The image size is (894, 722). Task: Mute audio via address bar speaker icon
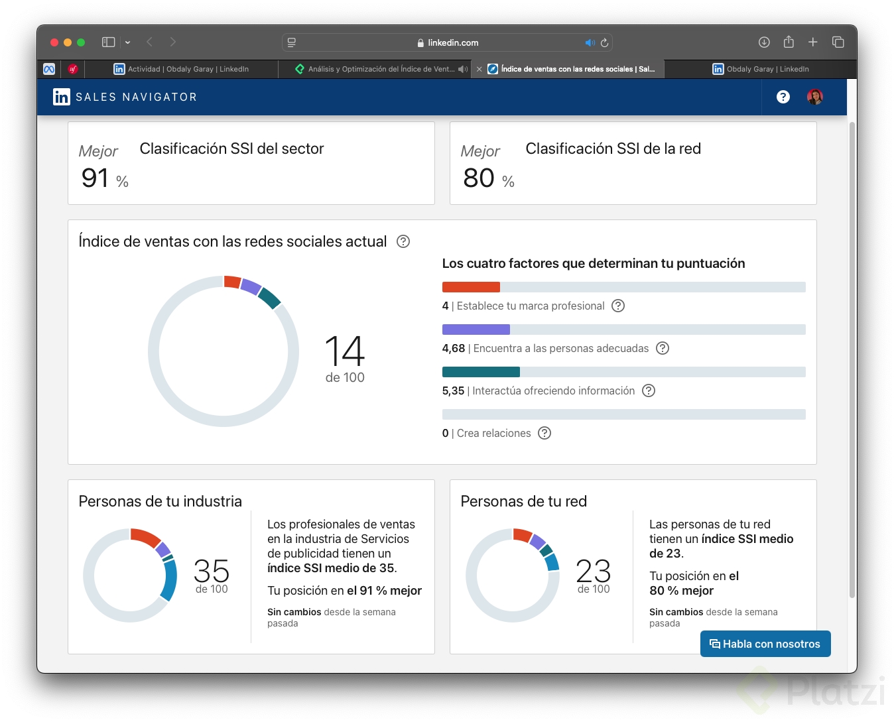pos(590,42)
